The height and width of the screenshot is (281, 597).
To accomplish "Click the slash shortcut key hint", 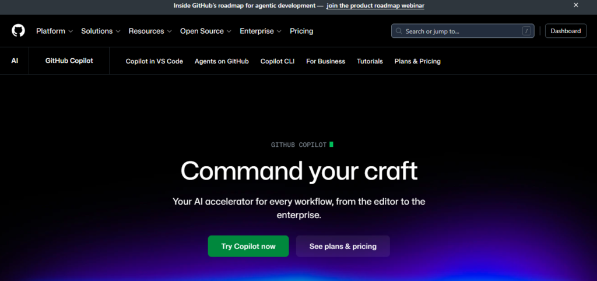I will tap(526, 31).
